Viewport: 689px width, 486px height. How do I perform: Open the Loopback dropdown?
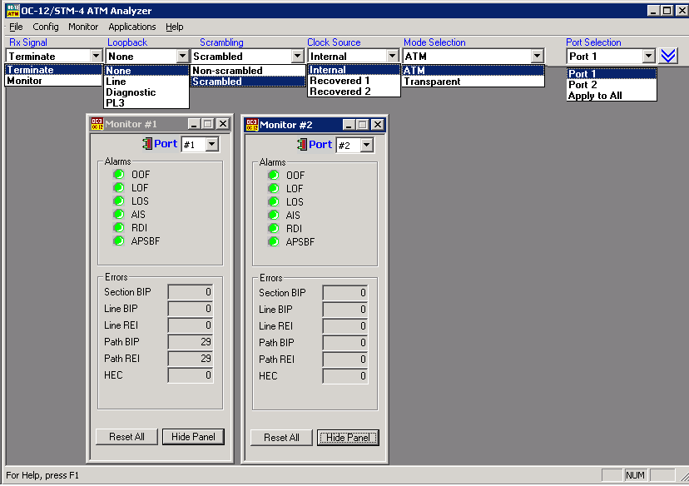182,57
